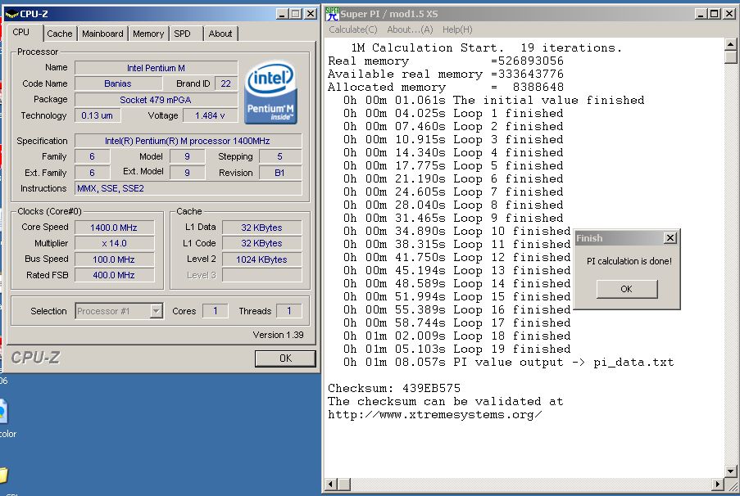Click the L1 Code value '32 KBytes'

coord(262,243)
